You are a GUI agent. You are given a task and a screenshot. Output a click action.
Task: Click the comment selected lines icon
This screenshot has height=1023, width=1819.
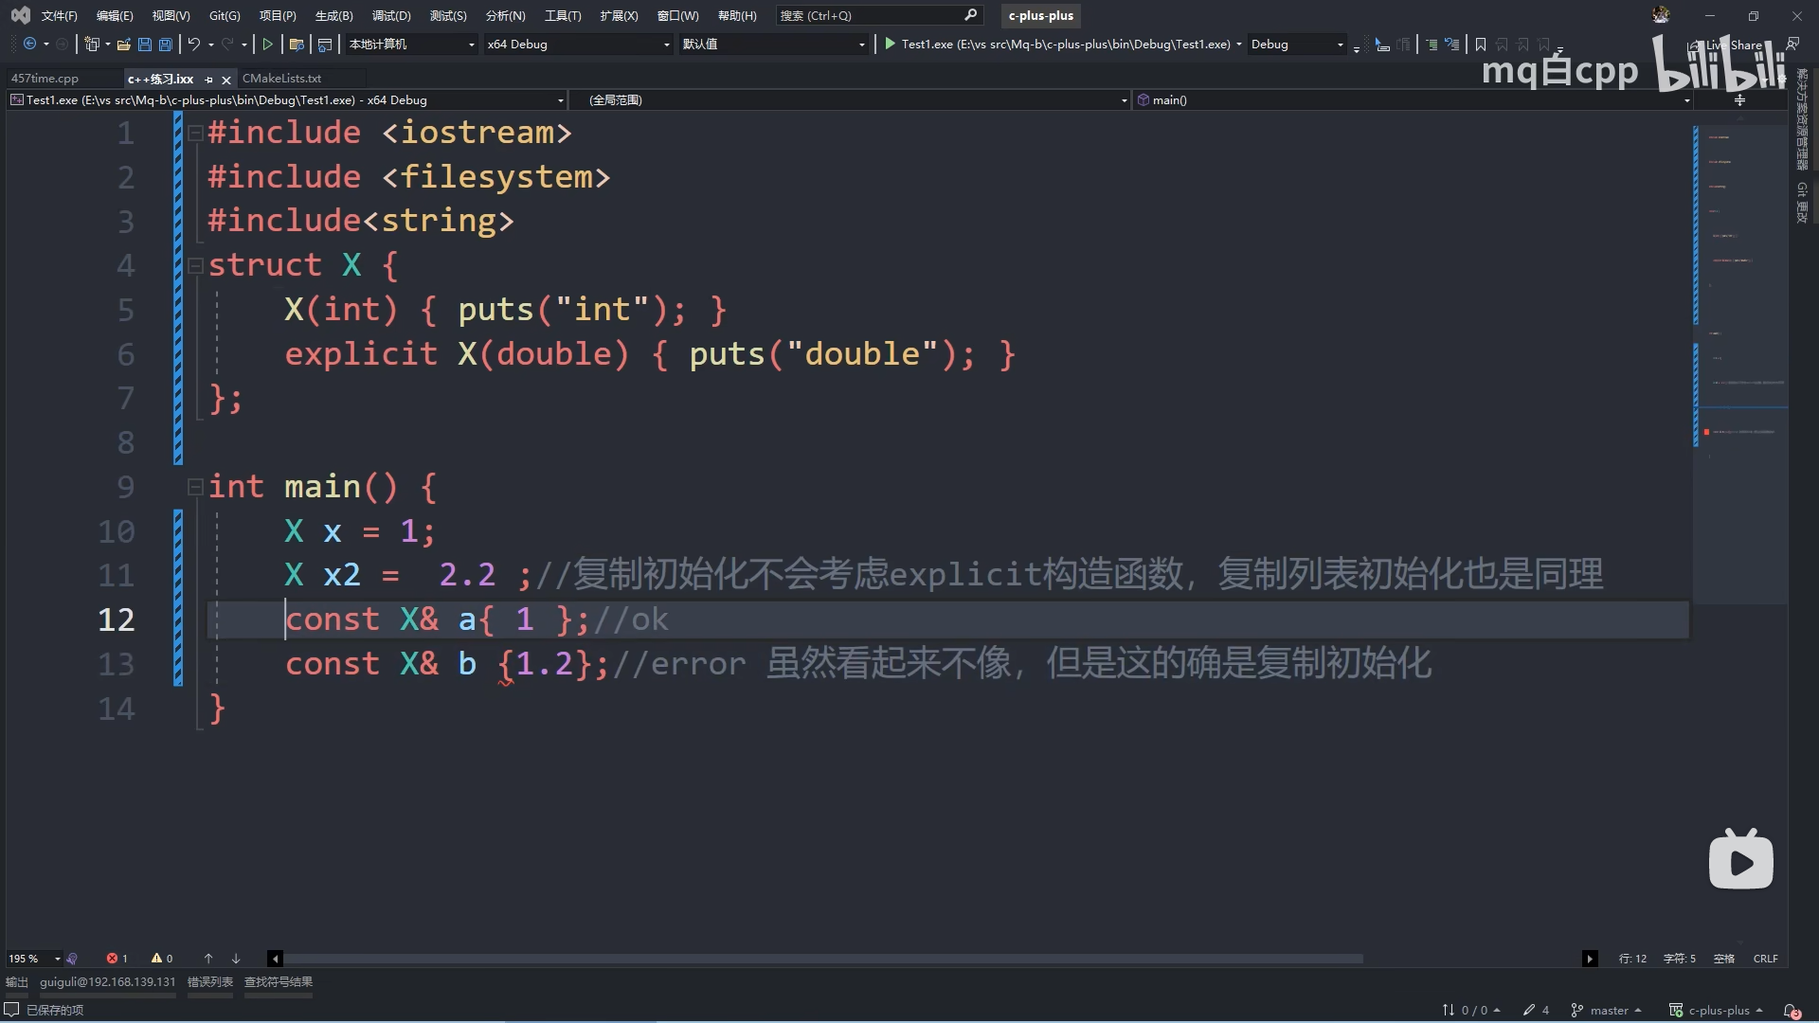click(x=1432, y=45)
